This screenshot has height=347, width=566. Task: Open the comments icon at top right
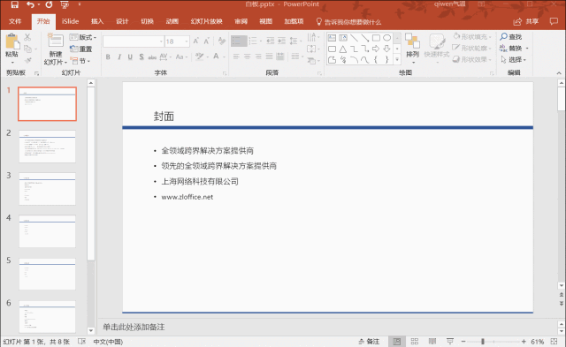pyautogui.click(x=554, y=21)
